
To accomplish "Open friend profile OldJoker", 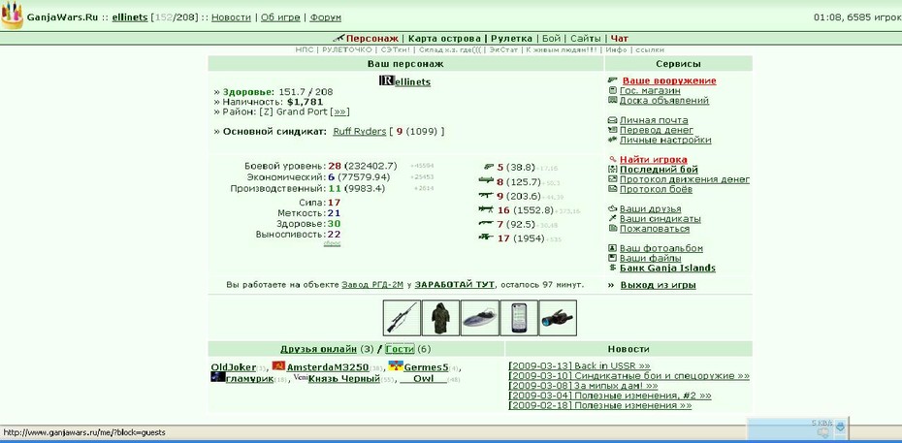I will pyautogui.click(x=233, y=367).
